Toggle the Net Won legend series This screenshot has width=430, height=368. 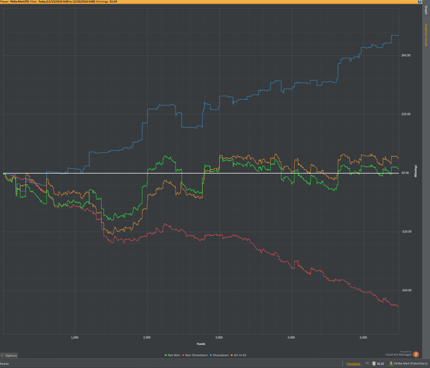173,355
